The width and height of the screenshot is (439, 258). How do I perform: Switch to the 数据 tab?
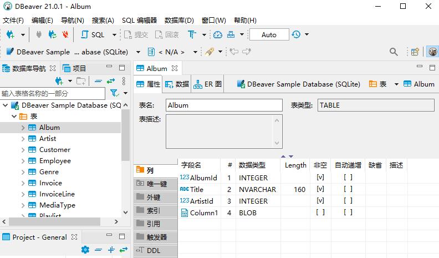[x=177, y=84]
